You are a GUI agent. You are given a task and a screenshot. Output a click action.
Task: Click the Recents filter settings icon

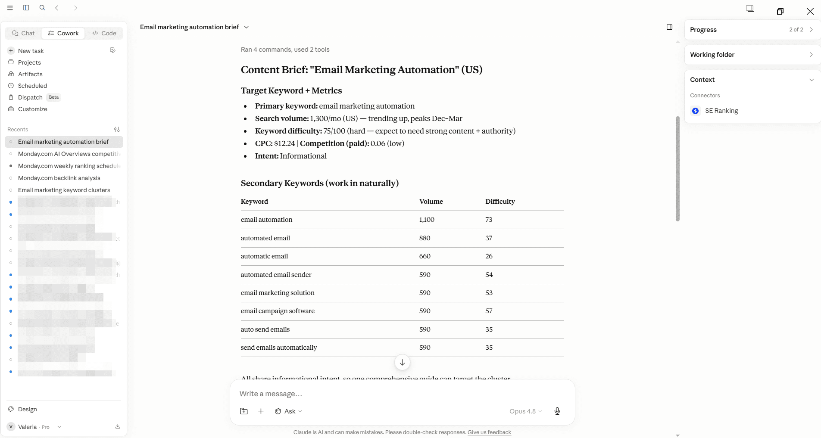coord(117,129)
